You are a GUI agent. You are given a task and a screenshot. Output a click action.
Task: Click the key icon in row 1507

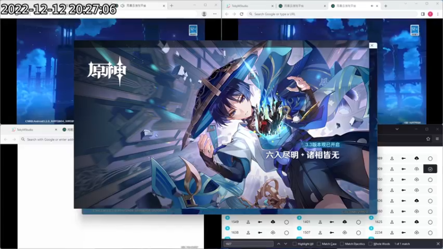click(332, 232)
